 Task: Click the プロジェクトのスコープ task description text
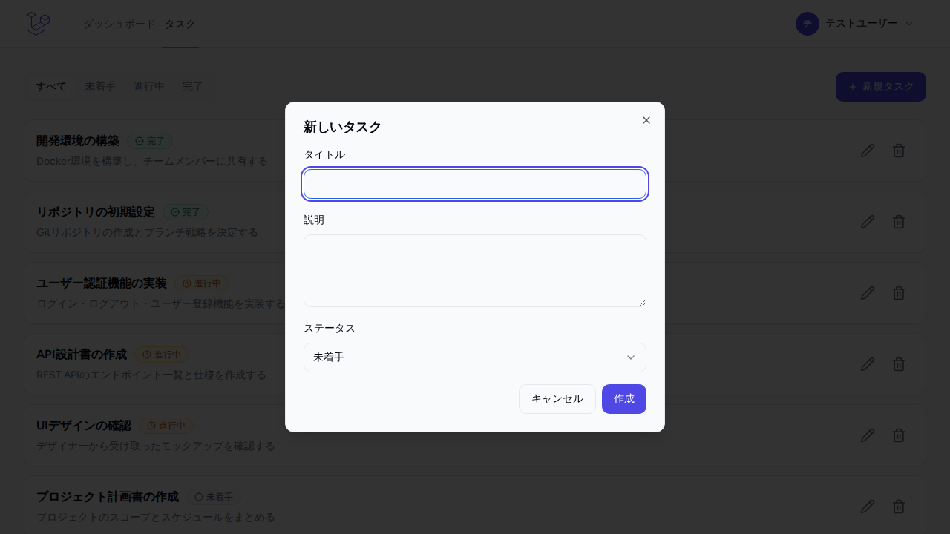pyautogui.click(x=156, y=517)
